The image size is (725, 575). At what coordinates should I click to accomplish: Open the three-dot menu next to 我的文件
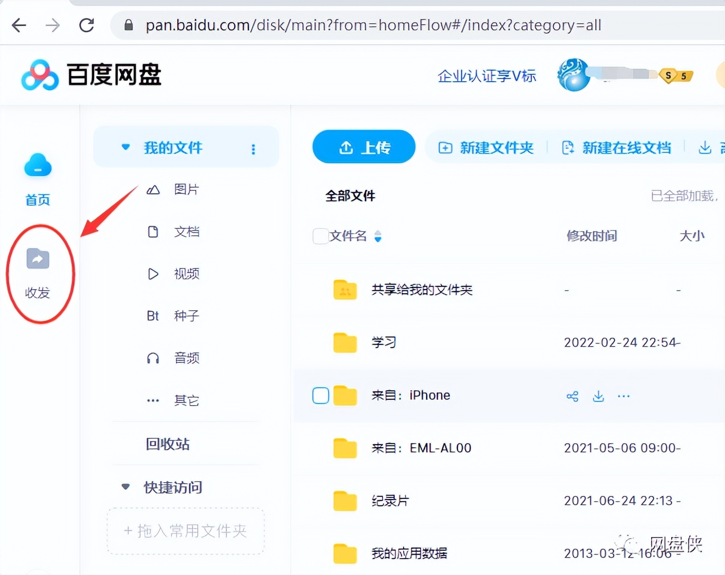[254, 149]
